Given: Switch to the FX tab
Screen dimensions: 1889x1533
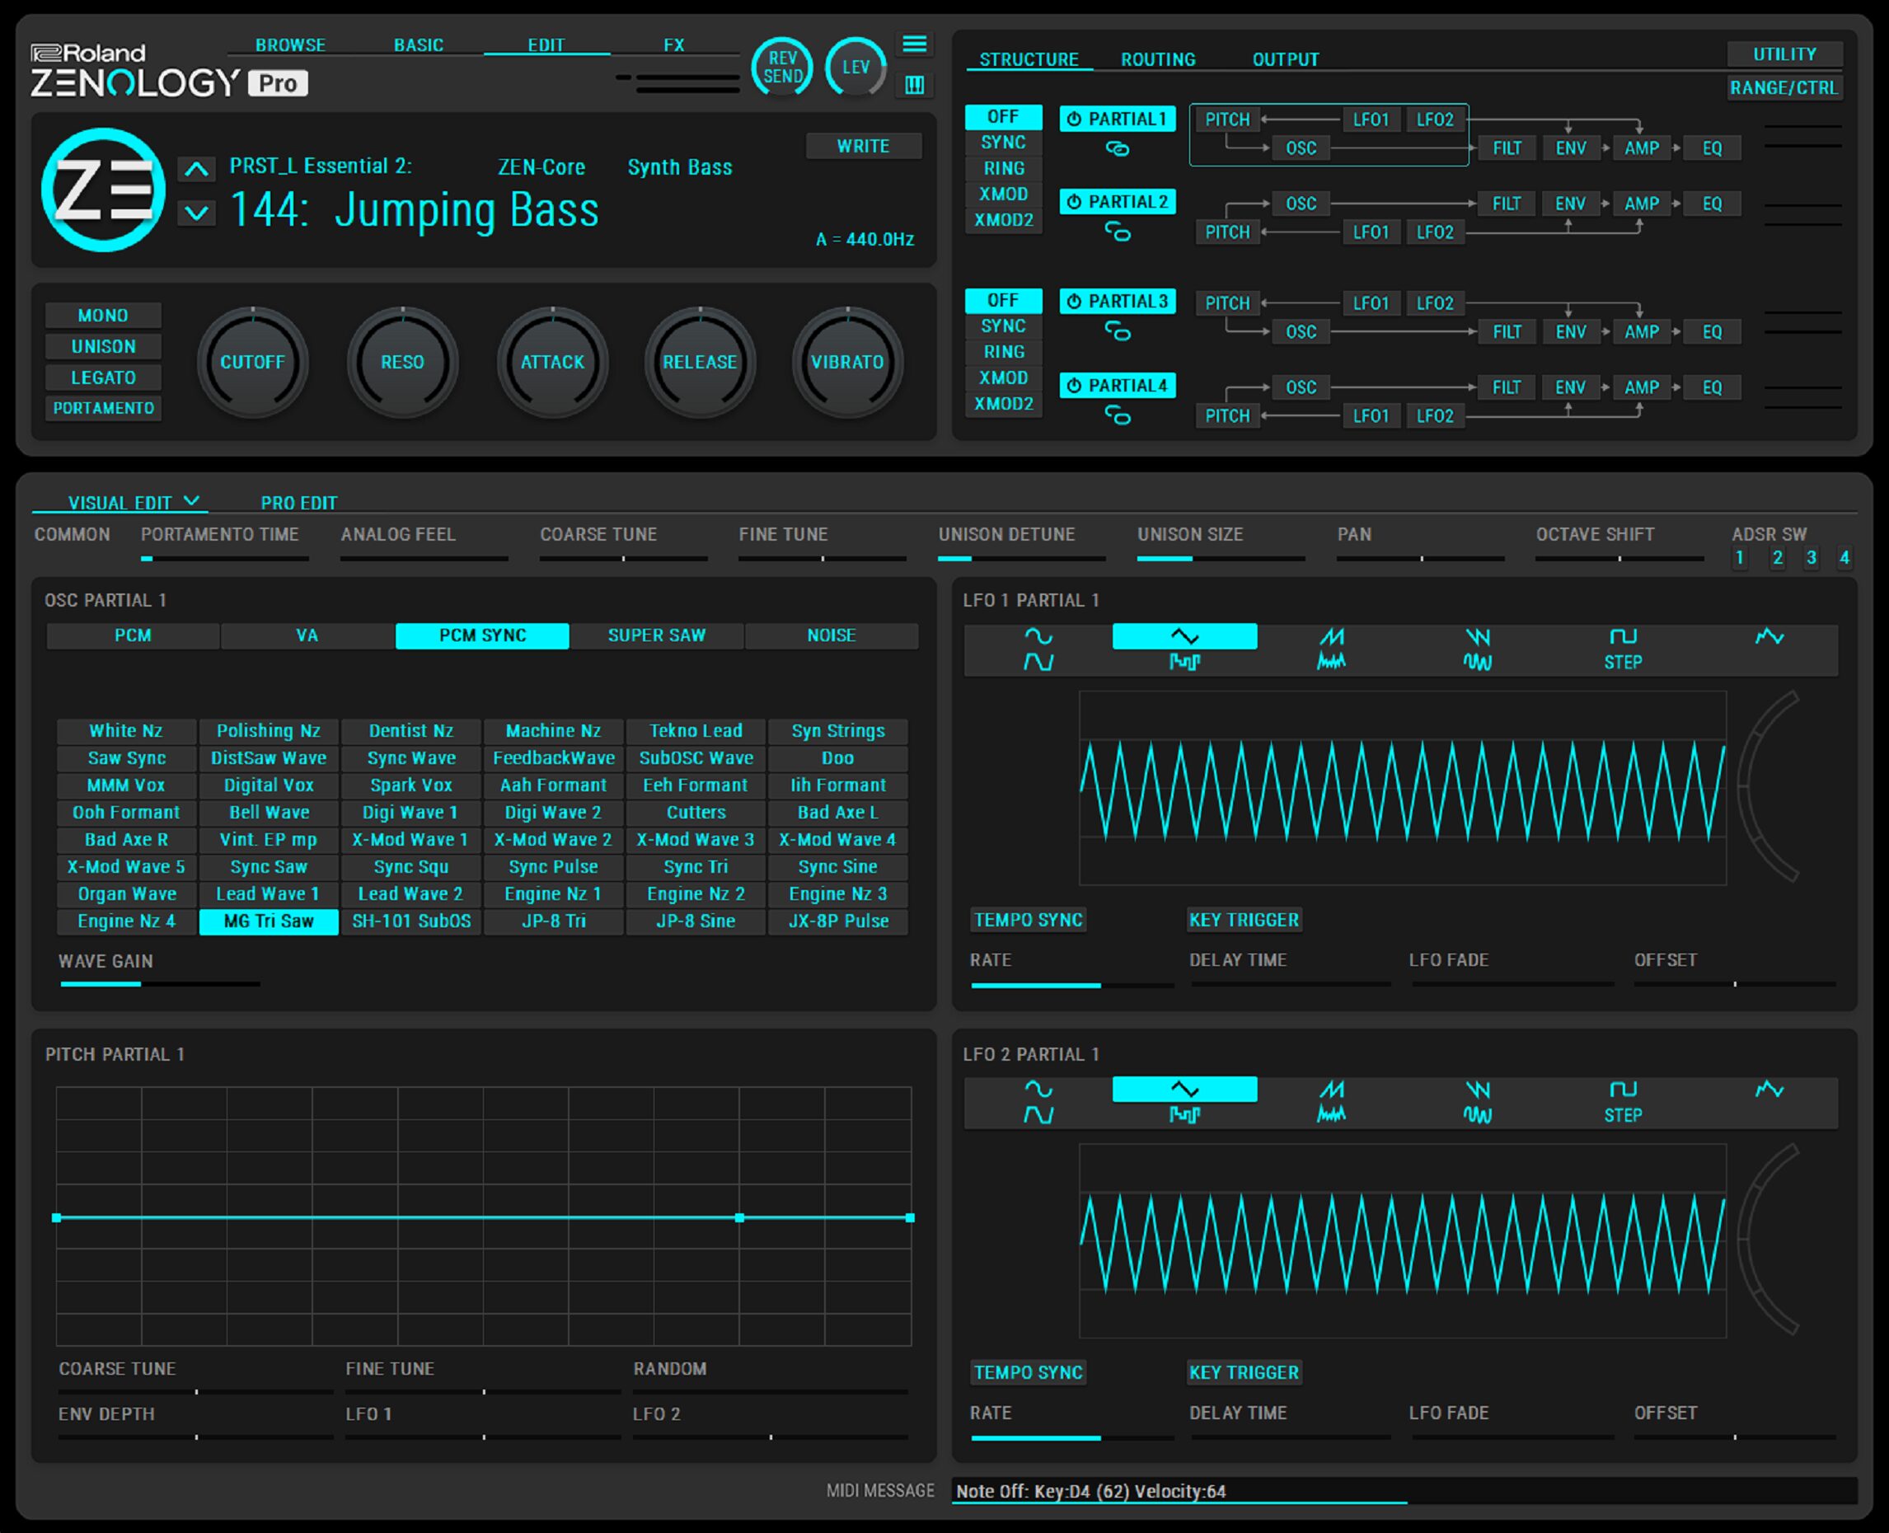Looking at the screenshot, I should pos(674,45).
